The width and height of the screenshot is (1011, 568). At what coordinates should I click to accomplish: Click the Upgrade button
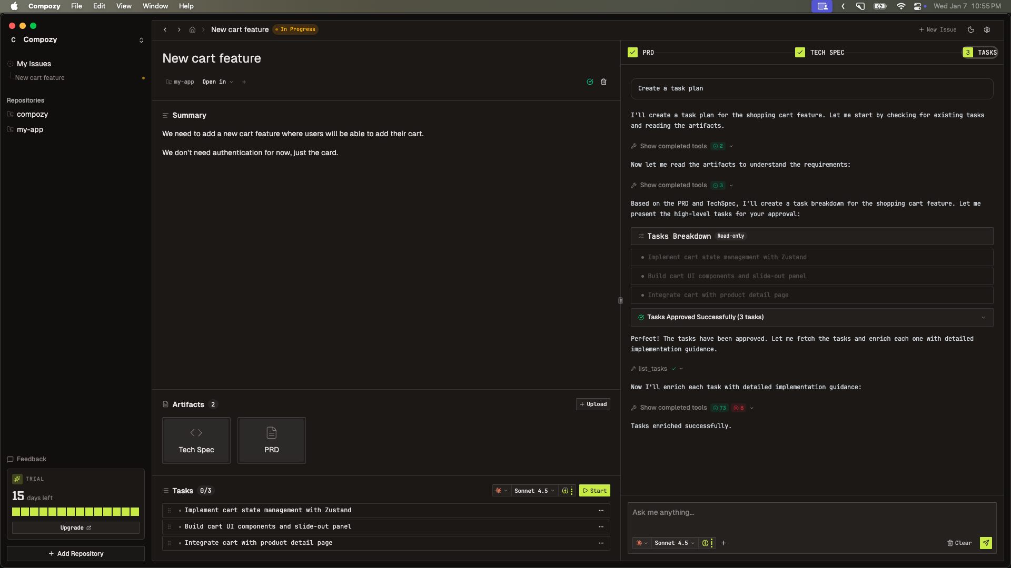pyautogui.click(x=75, y=528)
